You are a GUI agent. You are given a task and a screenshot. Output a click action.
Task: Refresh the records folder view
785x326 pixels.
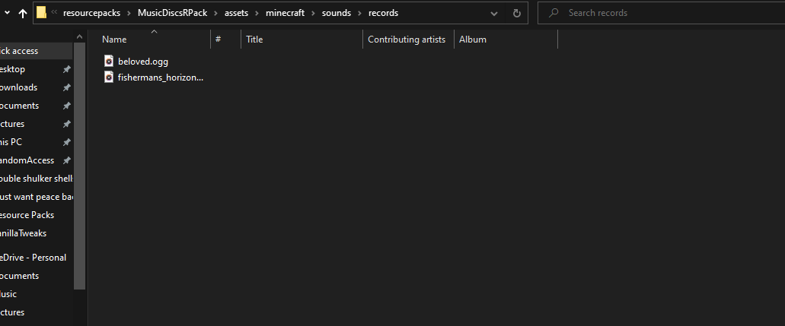pos(517,13)
